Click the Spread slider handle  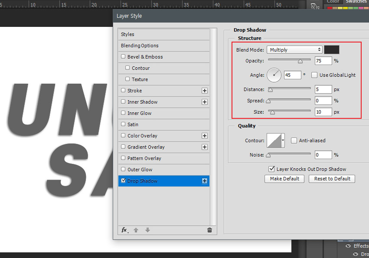point(268,101)
